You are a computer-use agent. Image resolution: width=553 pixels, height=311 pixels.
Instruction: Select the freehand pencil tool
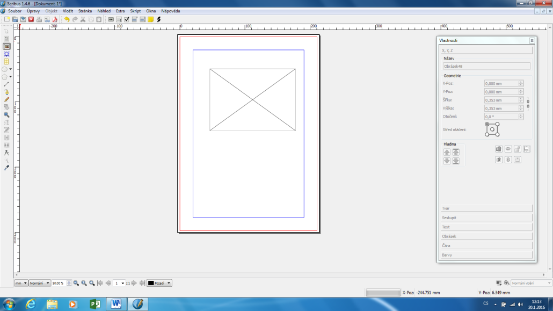tap(6, 99)
